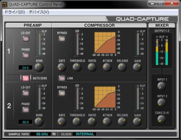Click the channel 2 GATE knob
Viewport: 181px width, 140px height.
coord(62,122)
